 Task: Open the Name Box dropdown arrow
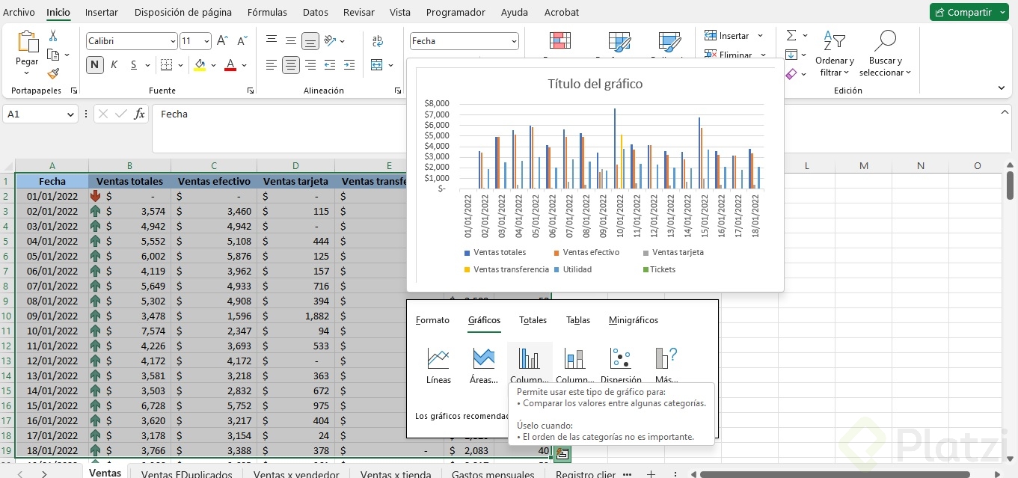(x=71, y=114)
